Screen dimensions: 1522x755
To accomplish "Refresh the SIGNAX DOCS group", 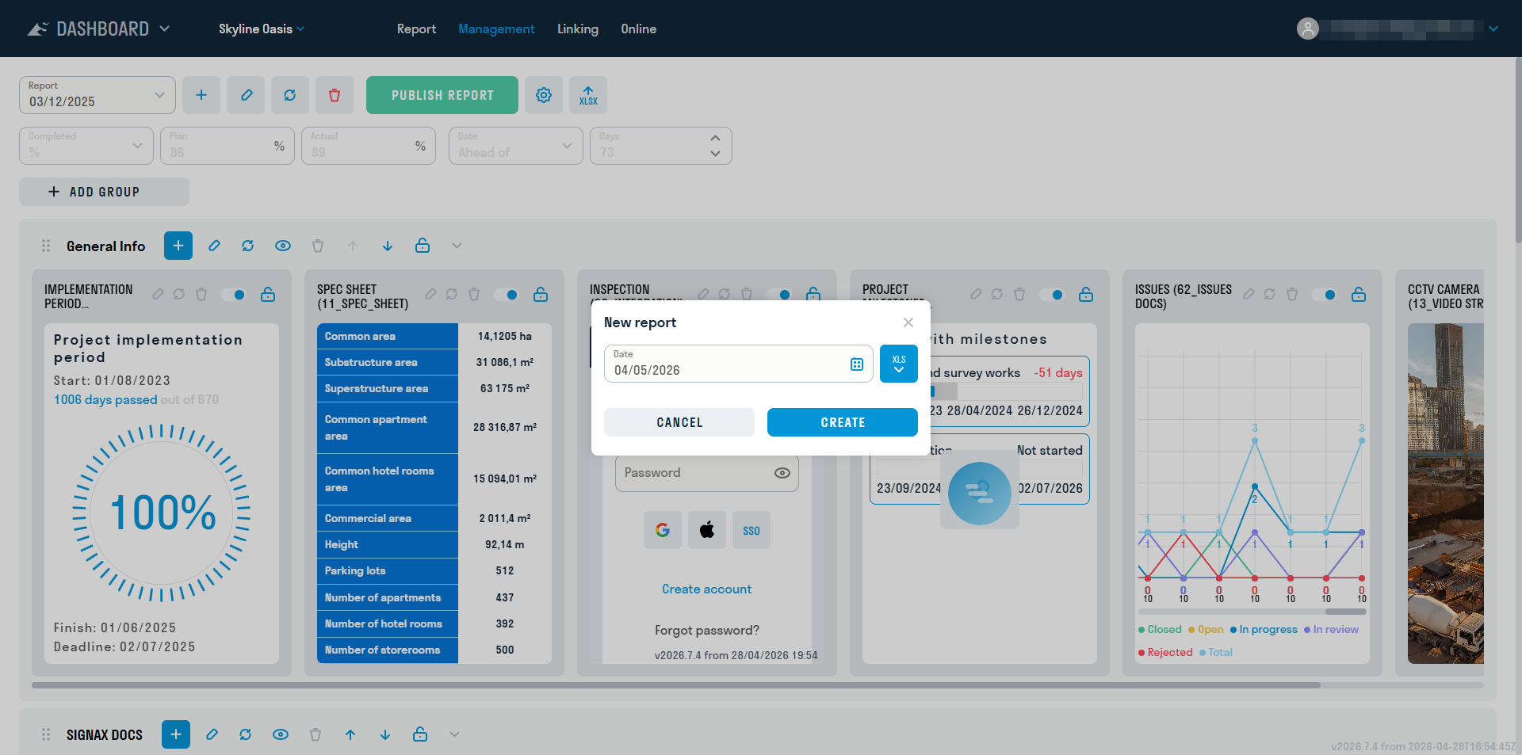I will point(246,734).
